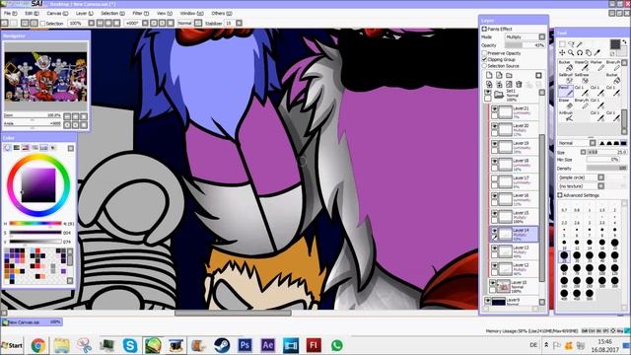Click the Windows Start button
This screenshot has height=355, width=631.
(12, 345)
